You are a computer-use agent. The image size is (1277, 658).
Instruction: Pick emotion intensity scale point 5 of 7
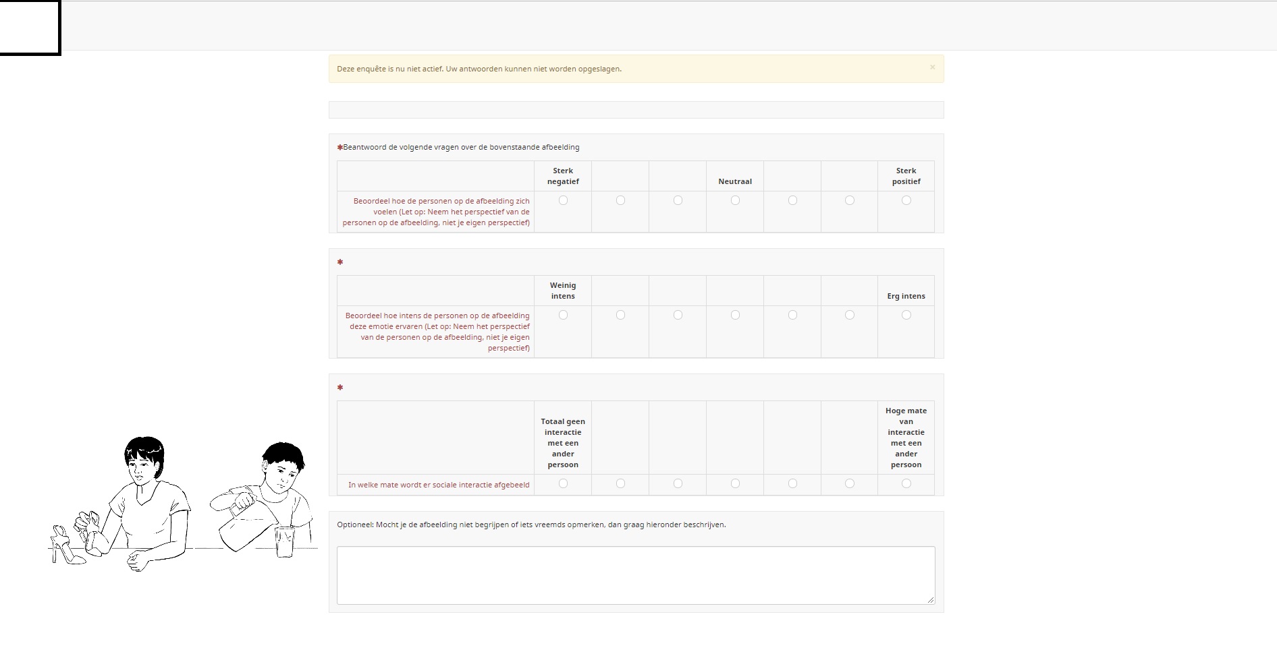tap(792, 315)
